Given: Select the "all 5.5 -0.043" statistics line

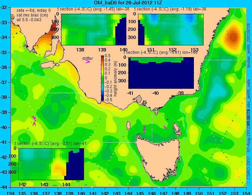Looking at the screenshot, I should [29, 19].
